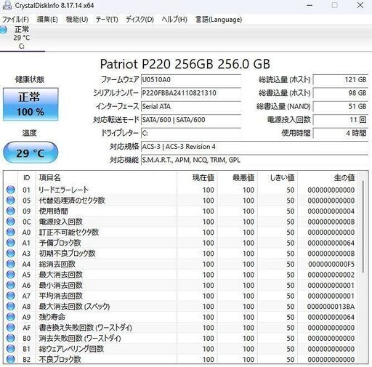Select the C: drive tab with 29 °C

coord(22,38)
